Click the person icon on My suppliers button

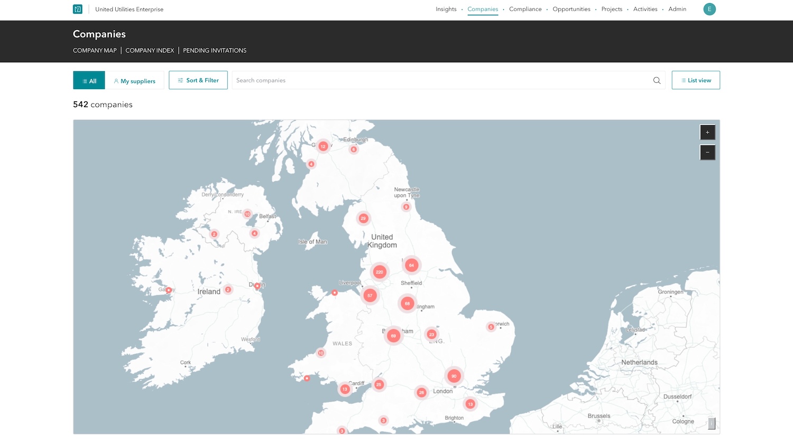coord(116,80)
